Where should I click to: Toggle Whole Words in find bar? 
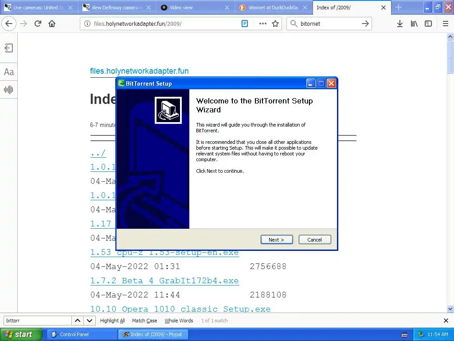[x=179, y=321]
